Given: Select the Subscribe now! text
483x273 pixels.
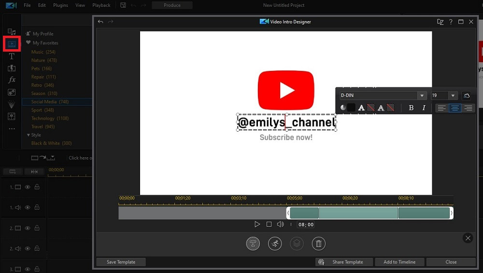Looking at the screenshot, I should point(286,137).
